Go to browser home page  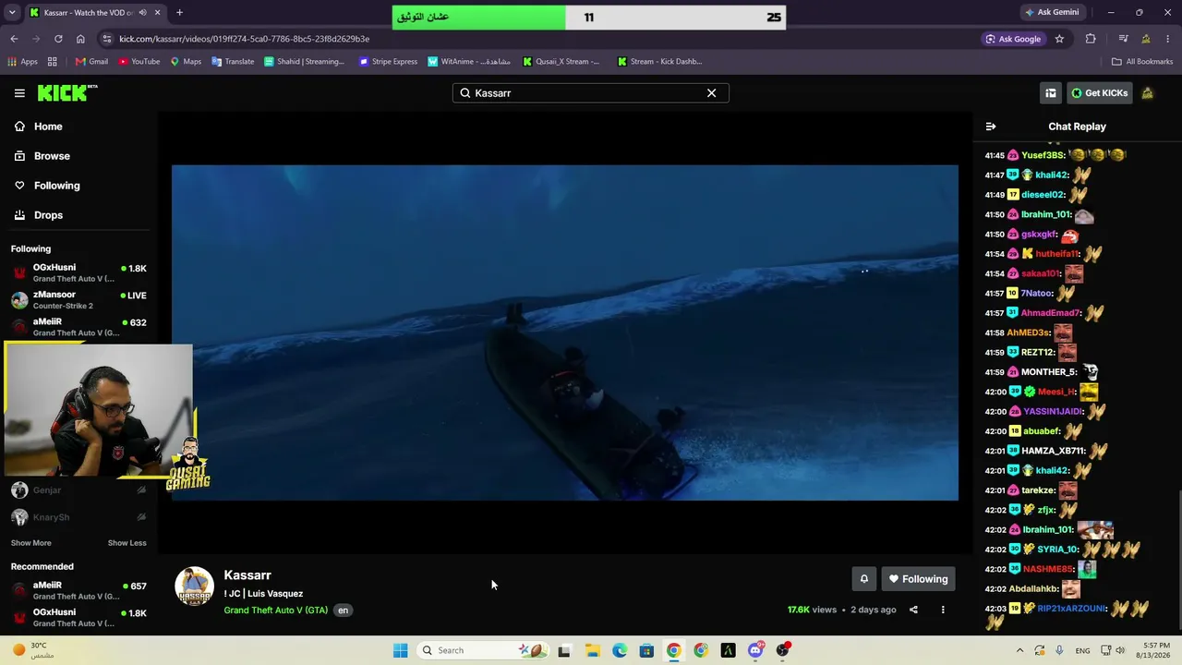coord(80,39)
